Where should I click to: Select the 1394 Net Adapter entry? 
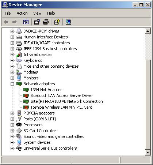point(46,90)
